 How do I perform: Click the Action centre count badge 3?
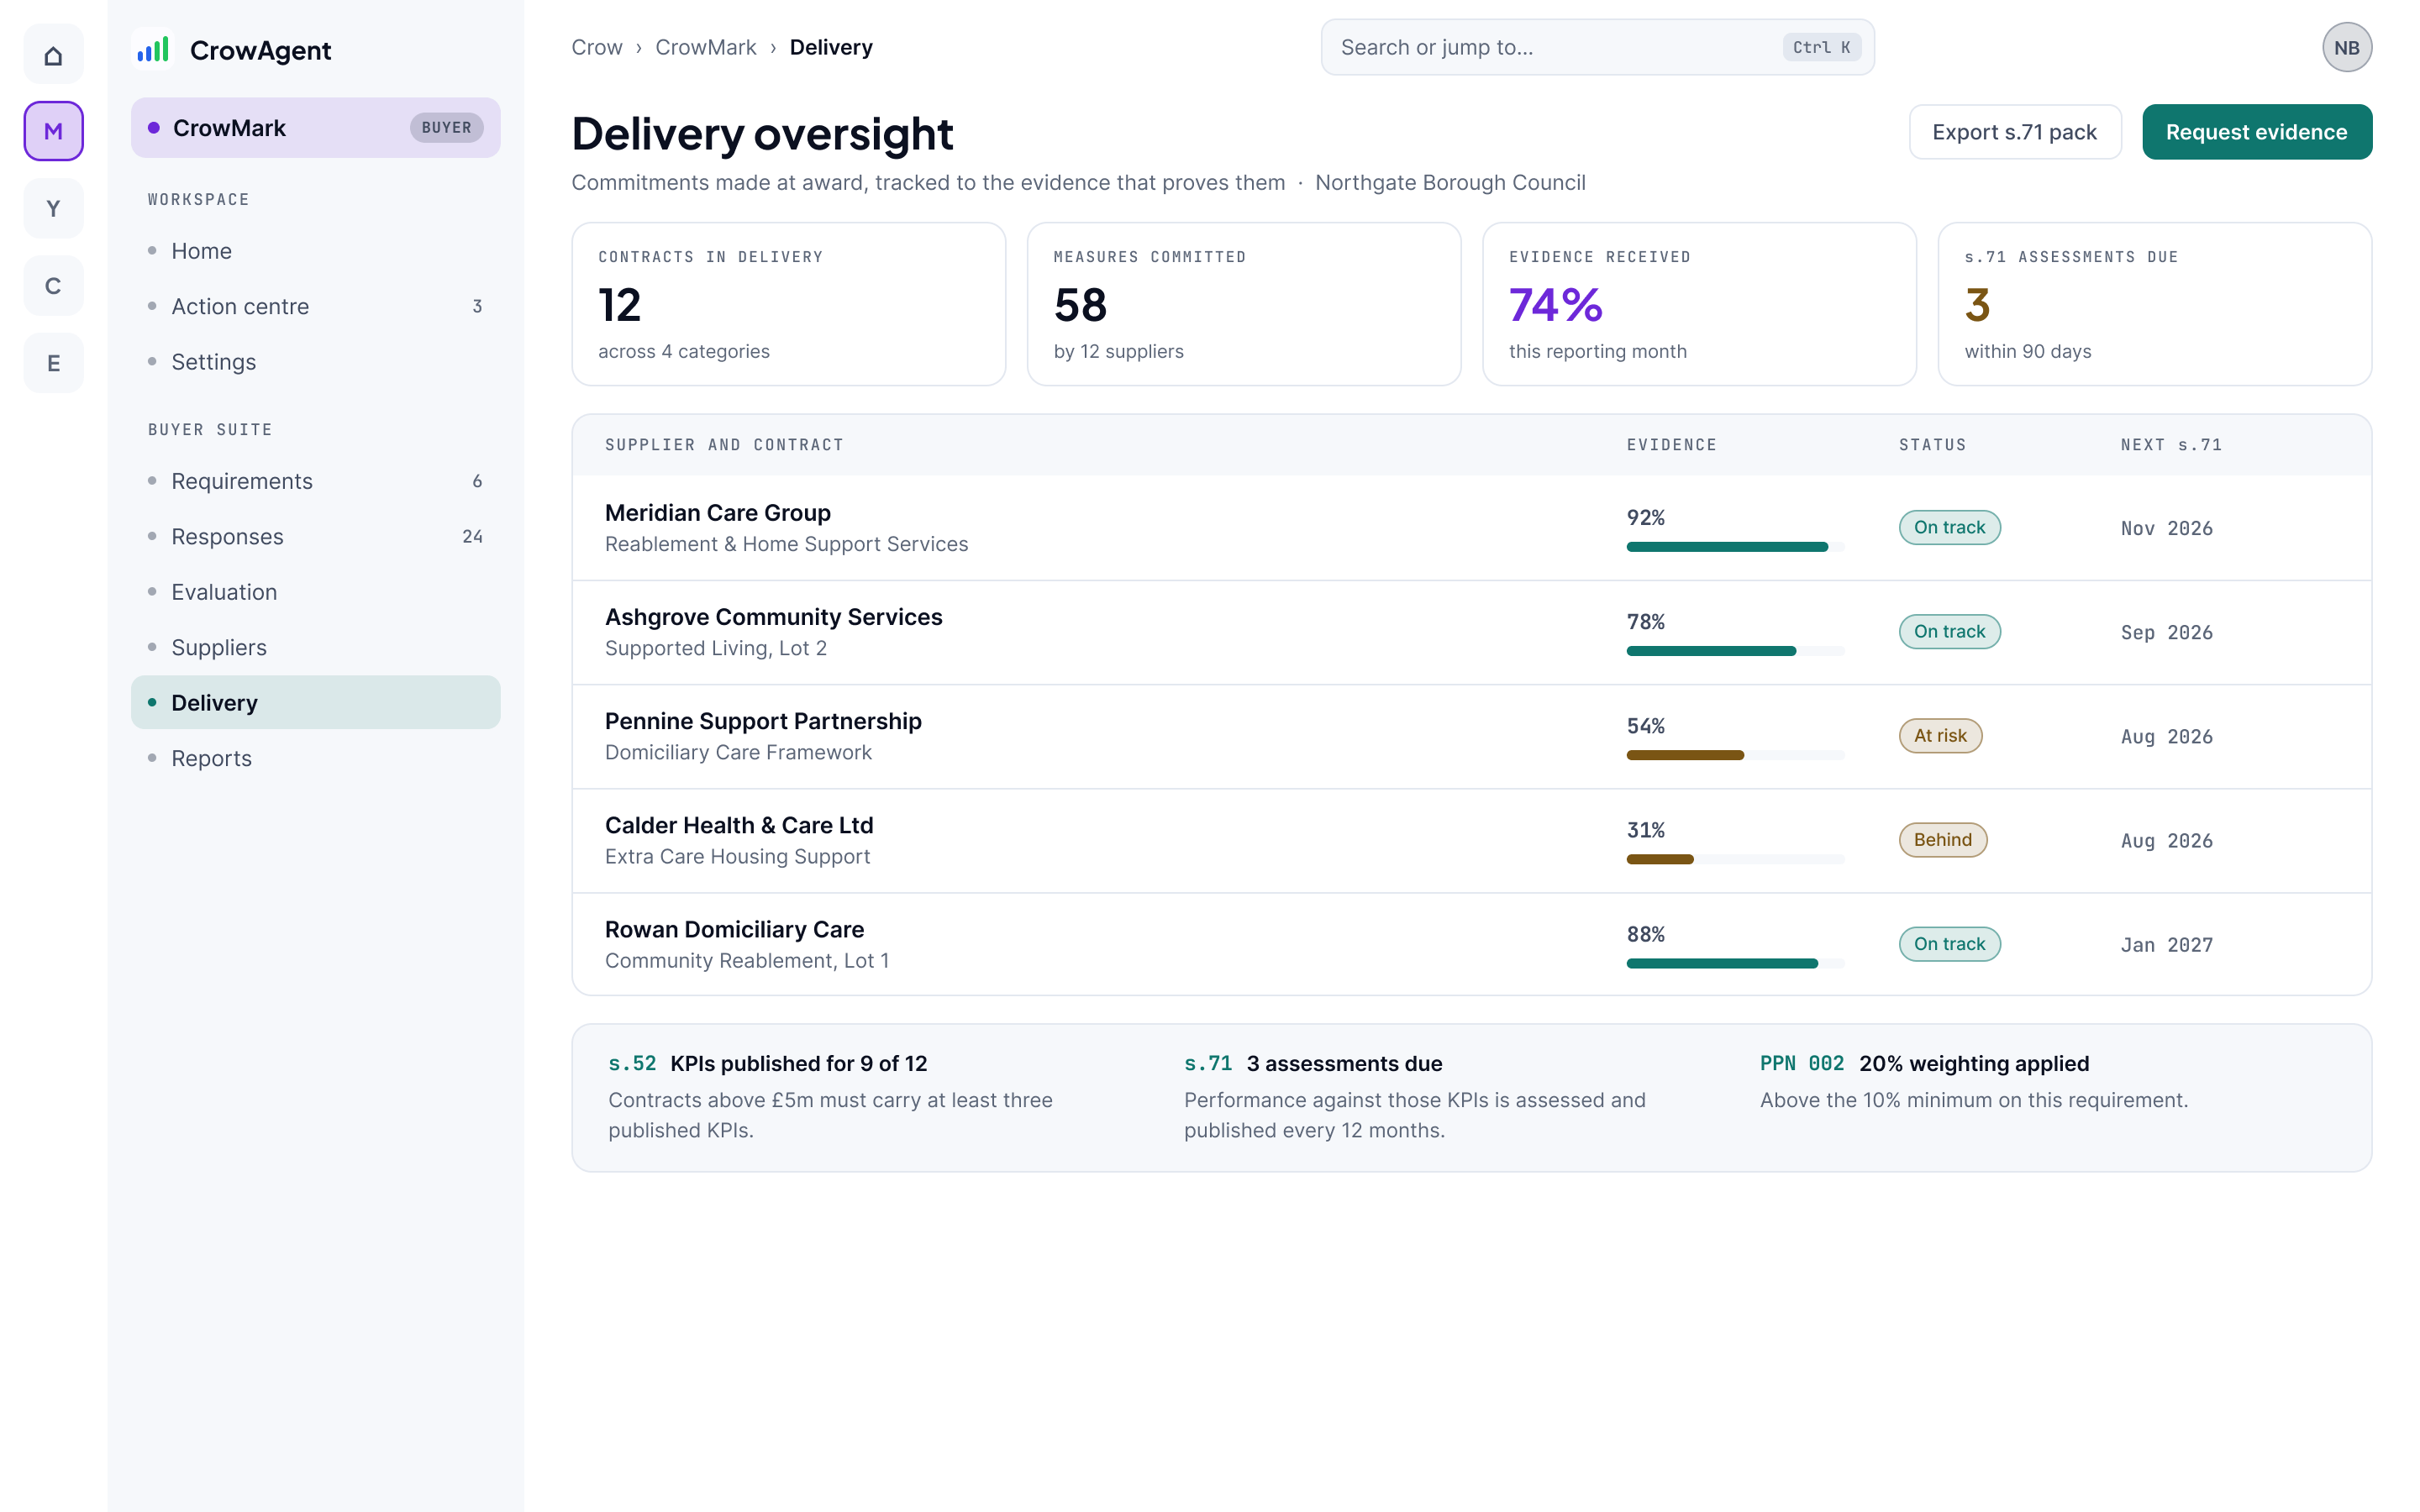pos(477,306)
